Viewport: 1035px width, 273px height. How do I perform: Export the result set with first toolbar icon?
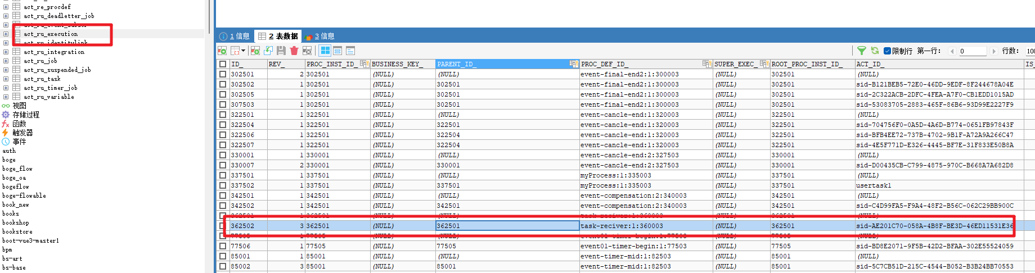(x=222, y=51)
